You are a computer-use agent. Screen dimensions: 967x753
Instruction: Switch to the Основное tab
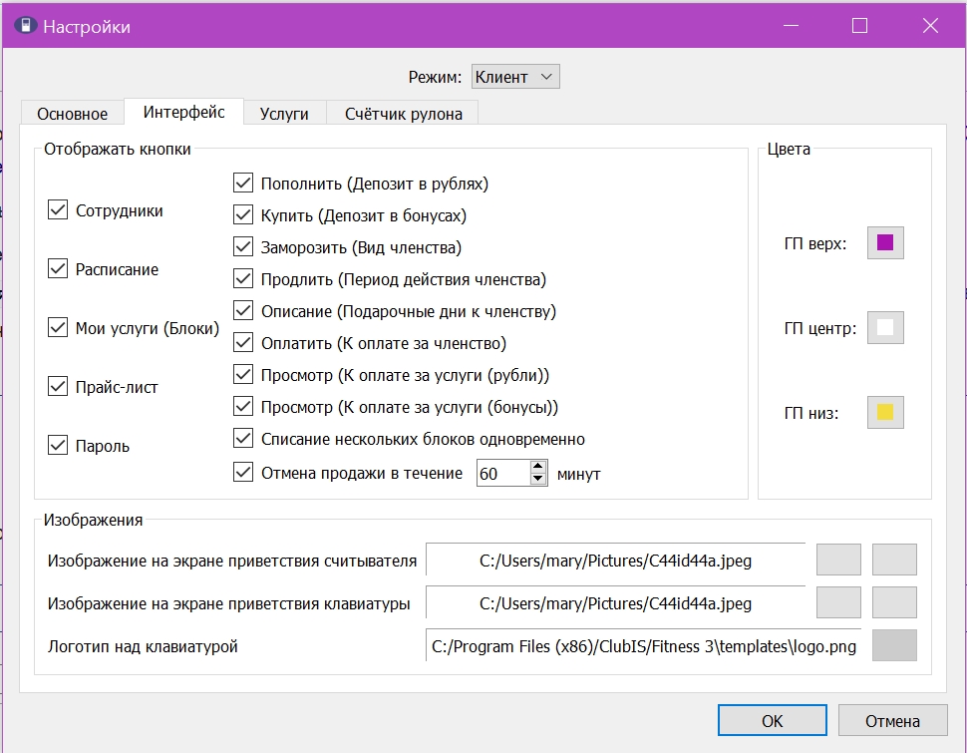[x=72, y=114]
